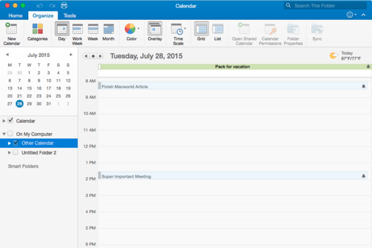Open the Color picker wheel
Screen dimensions: 372x248
[x=130, y=29]
